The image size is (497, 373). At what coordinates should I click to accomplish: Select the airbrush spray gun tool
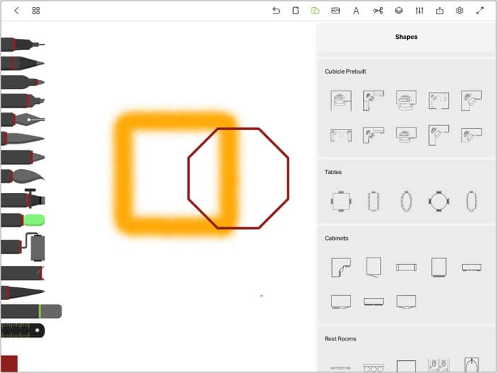22,199
